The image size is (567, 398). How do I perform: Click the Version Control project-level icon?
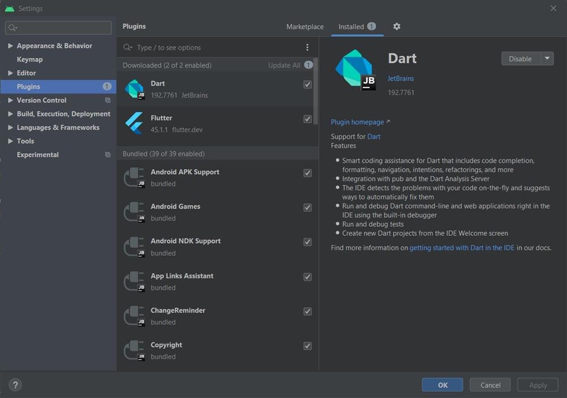tap(108, 100)
